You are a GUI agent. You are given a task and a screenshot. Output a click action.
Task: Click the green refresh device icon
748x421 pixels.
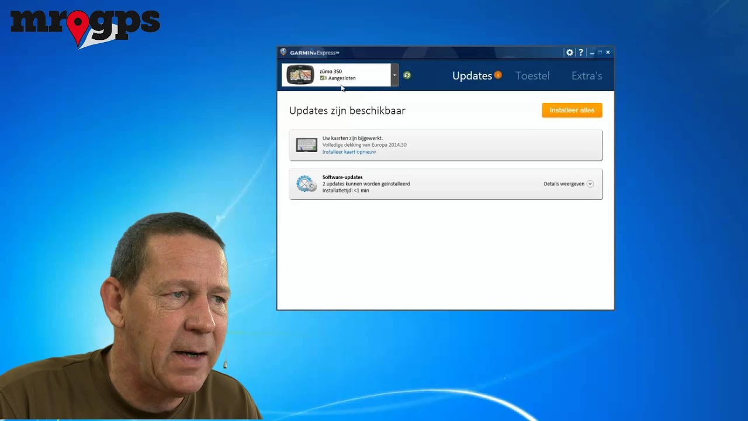pyautogui.click(x=407, y=75)
